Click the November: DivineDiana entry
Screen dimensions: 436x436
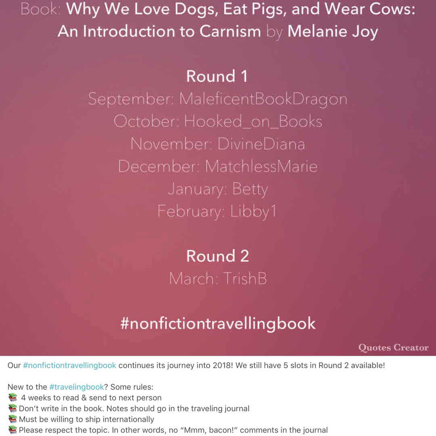[x=218, y=144]
